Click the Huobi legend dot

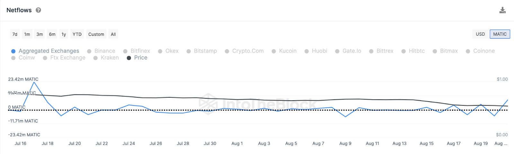[x=307, y=51]
